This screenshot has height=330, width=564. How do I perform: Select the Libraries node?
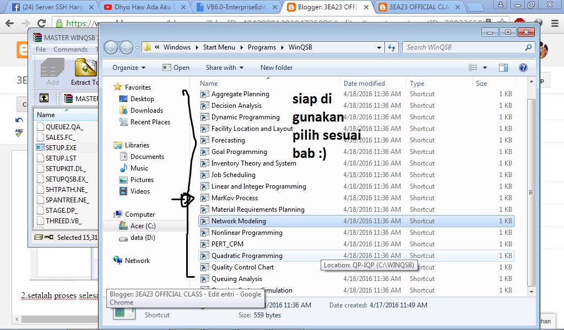(x=137, y=145)
